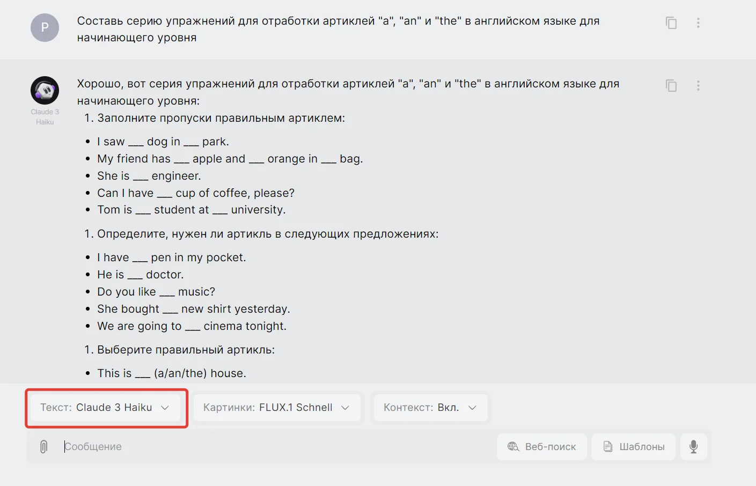Open more options for user's message

click(698, 23)
